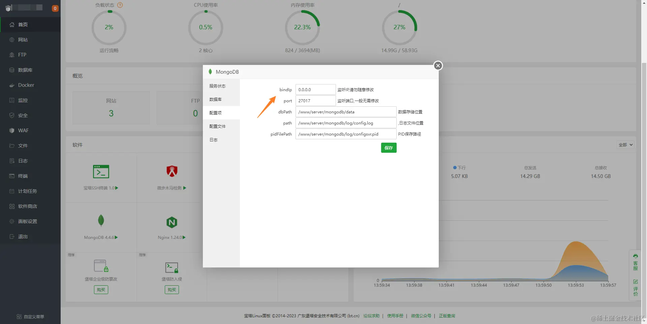Toggle the 下行 legend marker in traffic chart

tap(455, 168)
